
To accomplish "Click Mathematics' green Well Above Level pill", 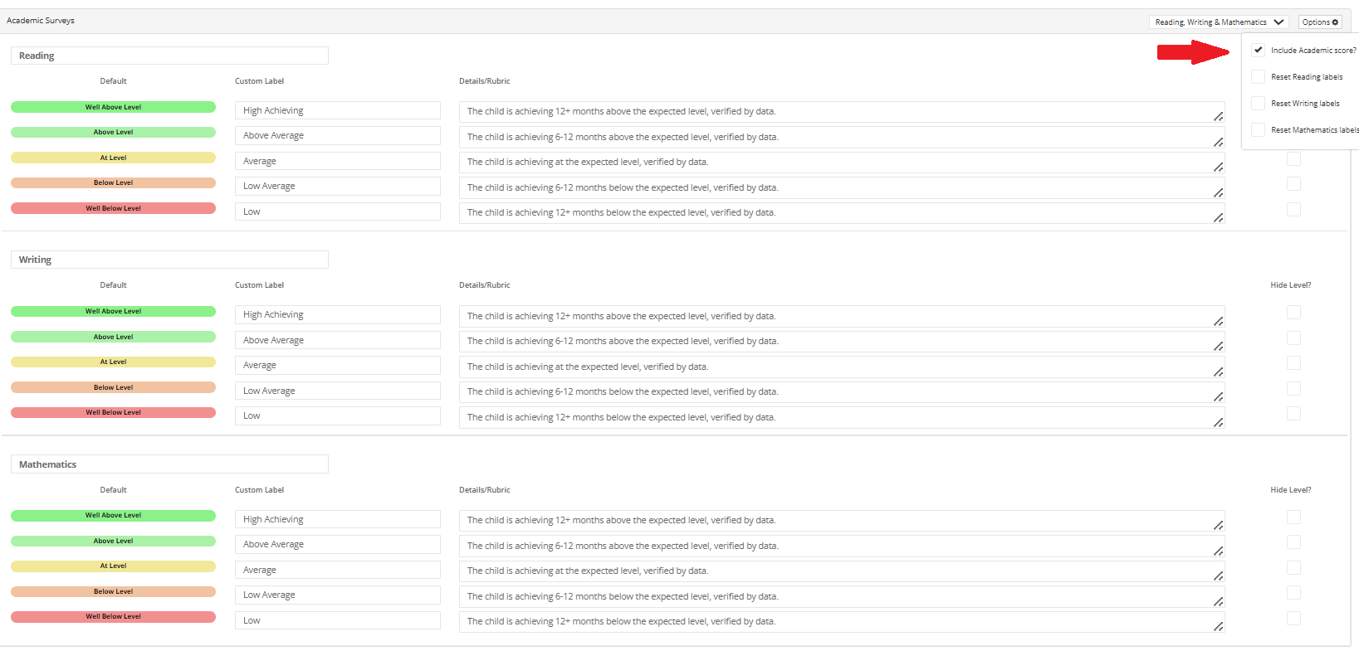I will point(113,516).
